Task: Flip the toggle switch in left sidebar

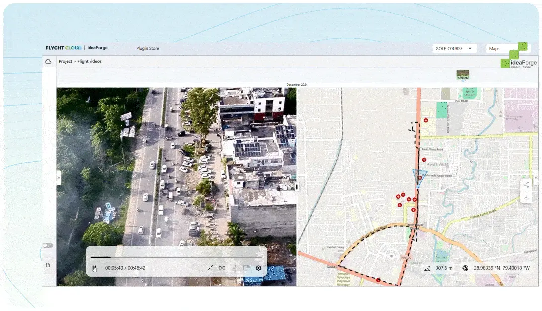Action: pos(48,245)
